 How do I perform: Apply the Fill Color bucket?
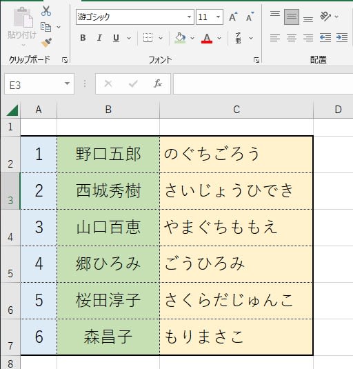[180, 38]
